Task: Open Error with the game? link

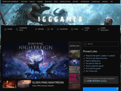Action: [x=93, y=69]
